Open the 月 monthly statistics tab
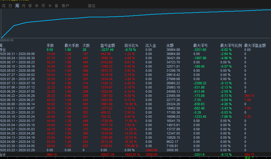This screenshot has height=159, width=271. tap(23, 6)
